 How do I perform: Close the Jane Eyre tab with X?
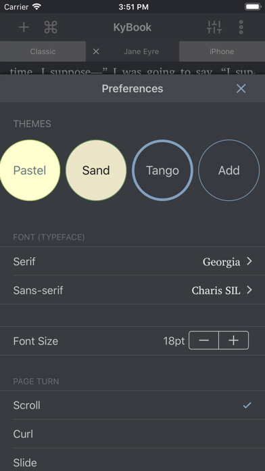pos(96,51)
